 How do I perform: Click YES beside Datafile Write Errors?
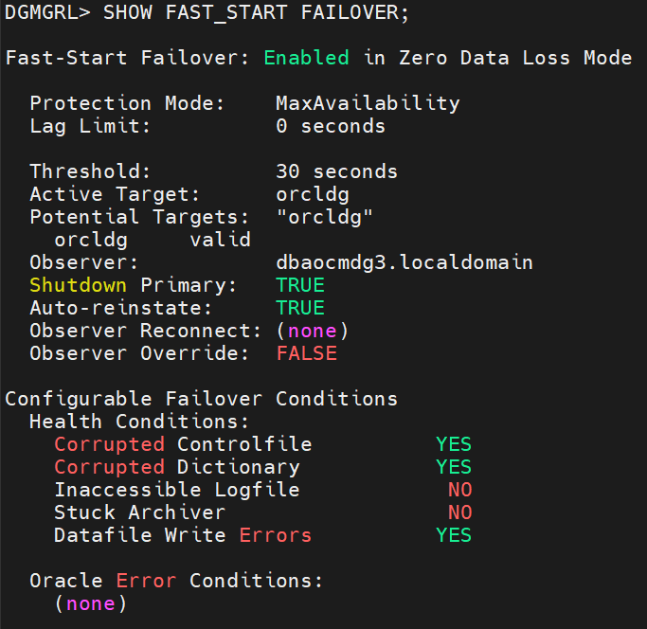pyautogui.click(x=454, y=535)
